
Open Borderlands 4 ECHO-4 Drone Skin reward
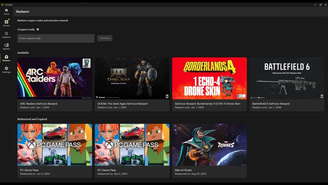pyautogui.click(x=209, y=79)
